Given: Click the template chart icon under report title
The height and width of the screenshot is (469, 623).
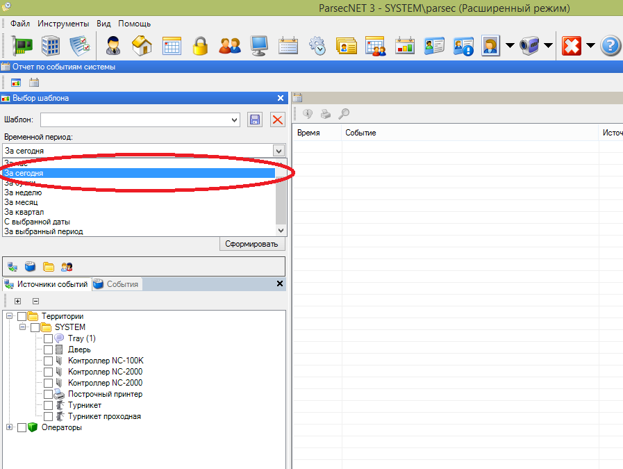Looking at the screenshot, I should [x=16, y=83].
